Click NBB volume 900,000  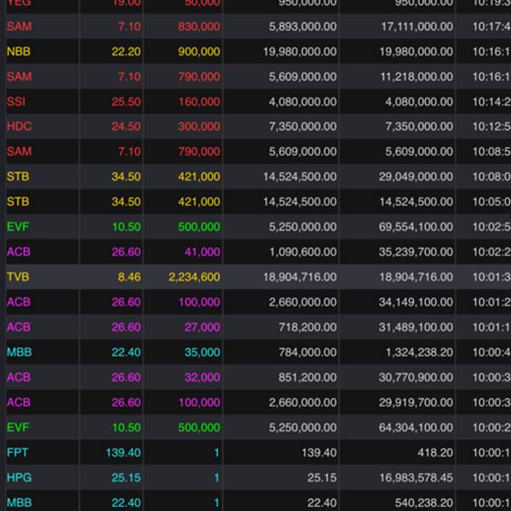pos(199,51)
